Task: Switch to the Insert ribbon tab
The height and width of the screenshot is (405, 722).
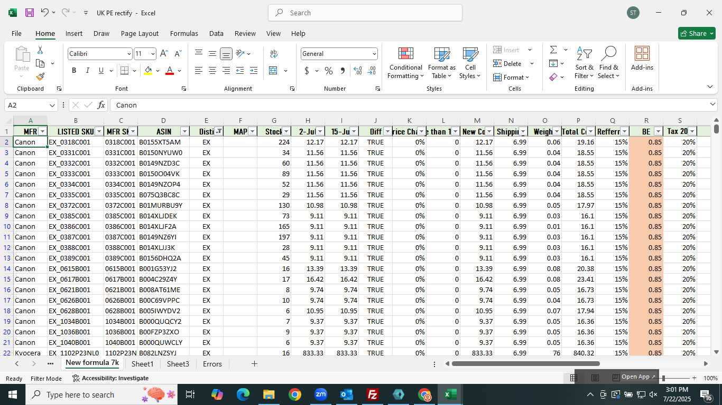Action: 74,33
